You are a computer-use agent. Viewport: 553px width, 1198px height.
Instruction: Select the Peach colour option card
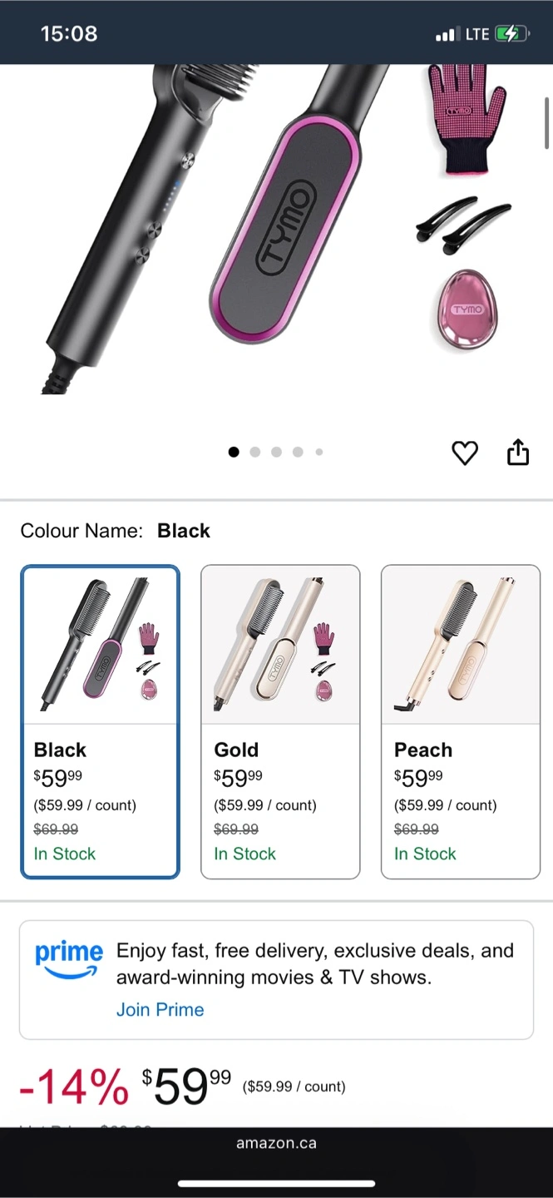(461, 721)
